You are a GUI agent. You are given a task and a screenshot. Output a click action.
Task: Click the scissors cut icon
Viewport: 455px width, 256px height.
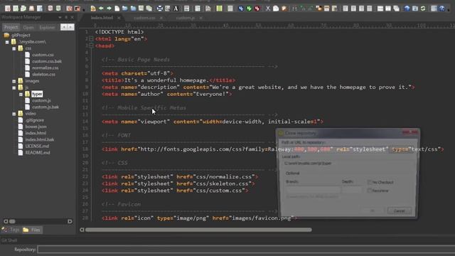268,9
